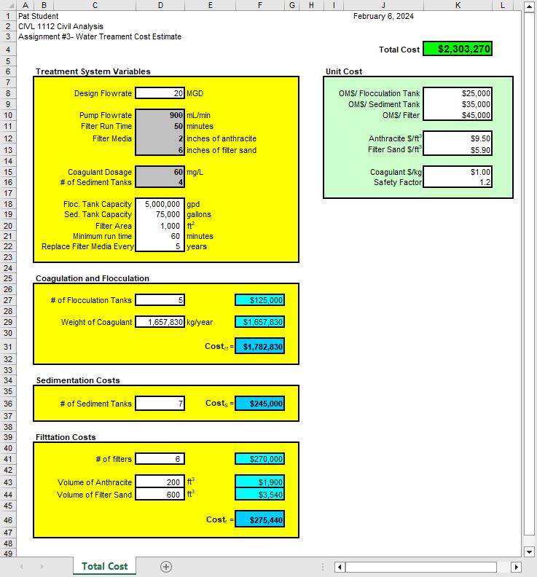Select the OM$/ Filter $45,000 cell
The image size is (537, 577).
(457, 115)
